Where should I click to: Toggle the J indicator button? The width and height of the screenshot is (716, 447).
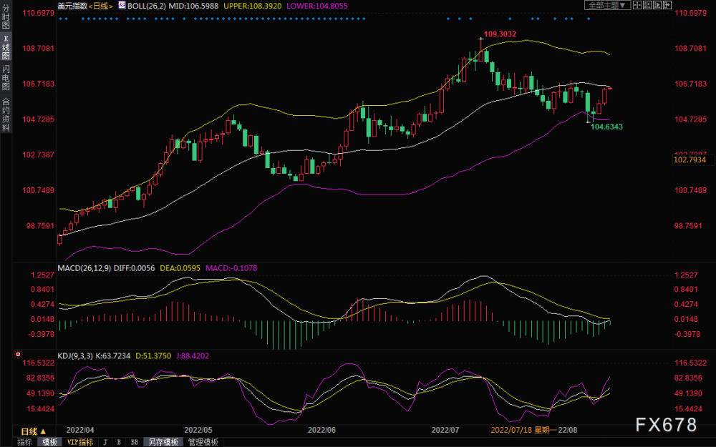(x=105, y=442)
